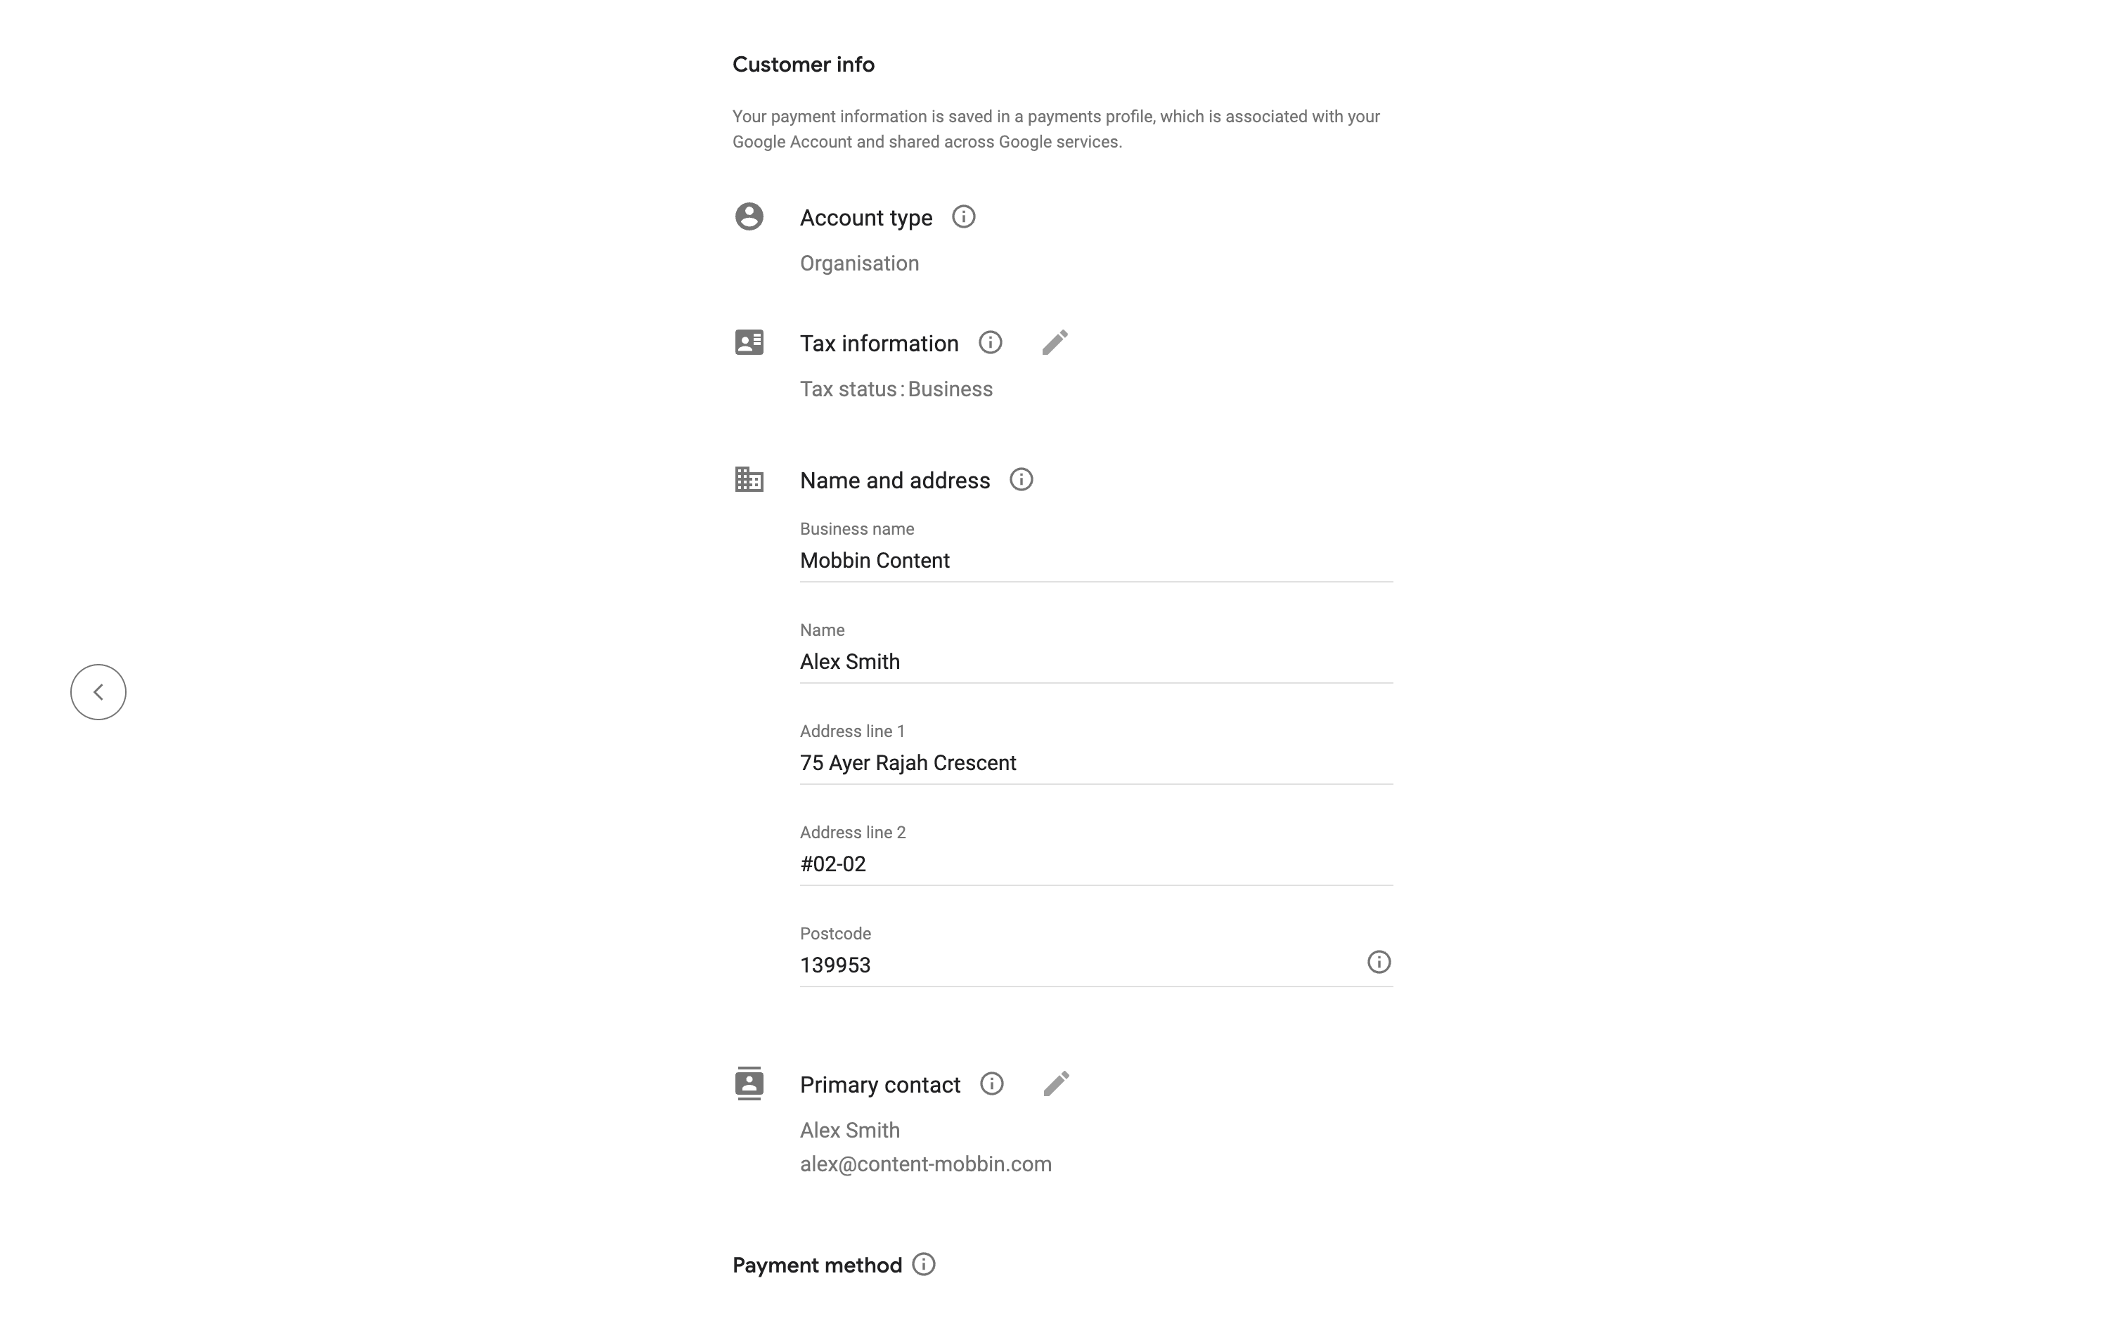Viewport: 2126px width, 1328px height.
Task: Click the Tax information ID card icon
Action: coord(749,343)
